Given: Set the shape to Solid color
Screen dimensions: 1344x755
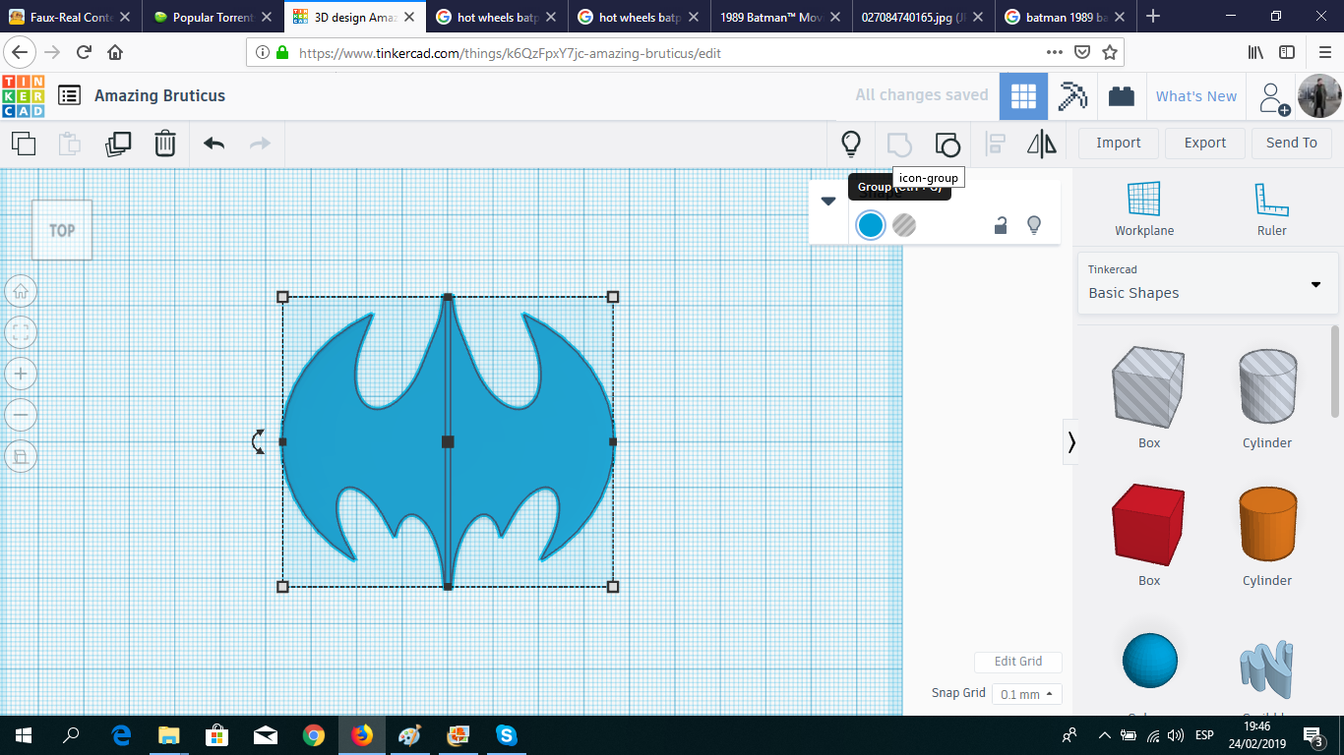Looking at the screenshot, I should point(871,225).
